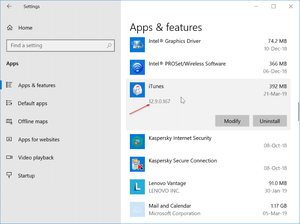Viewport: 300px width, 224px height.
Task: Click the iTunes install date 21-Mar-19
Action: [x=275, y=94]
